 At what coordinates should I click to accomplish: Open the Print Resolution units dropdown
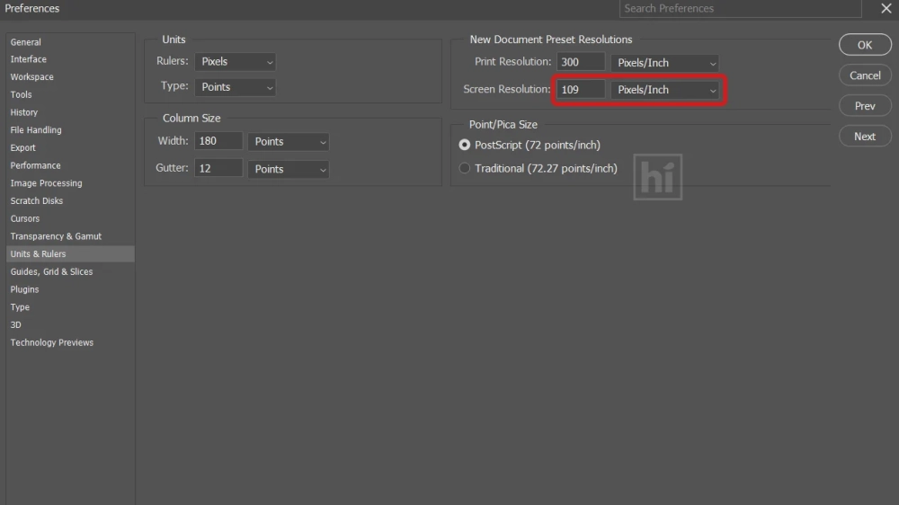pyautogui.click(x=665, y=63)
